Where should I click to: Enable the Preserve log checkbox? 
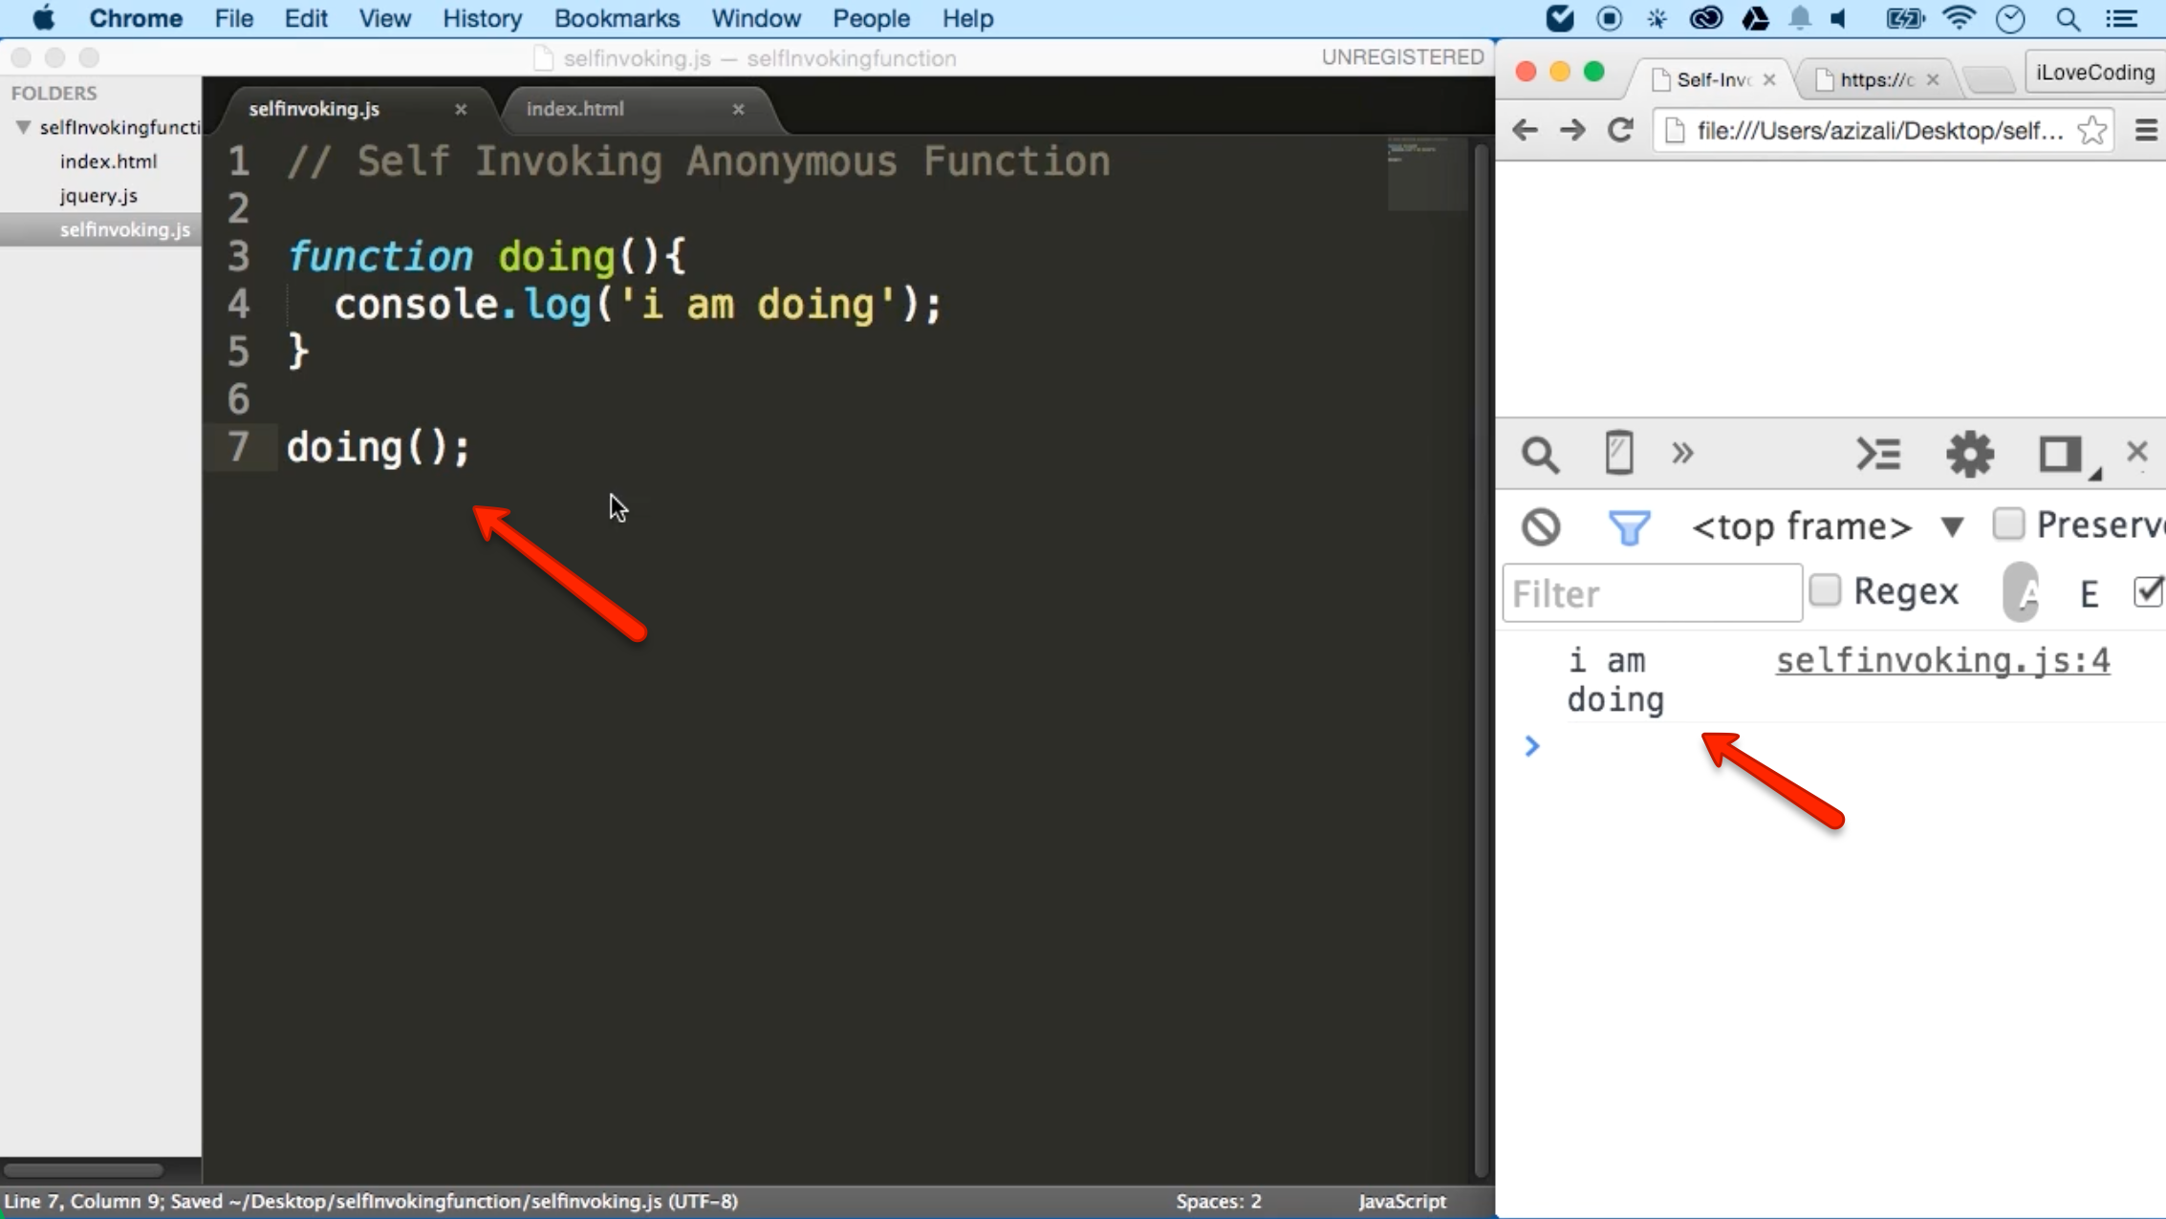[2010, 524]
